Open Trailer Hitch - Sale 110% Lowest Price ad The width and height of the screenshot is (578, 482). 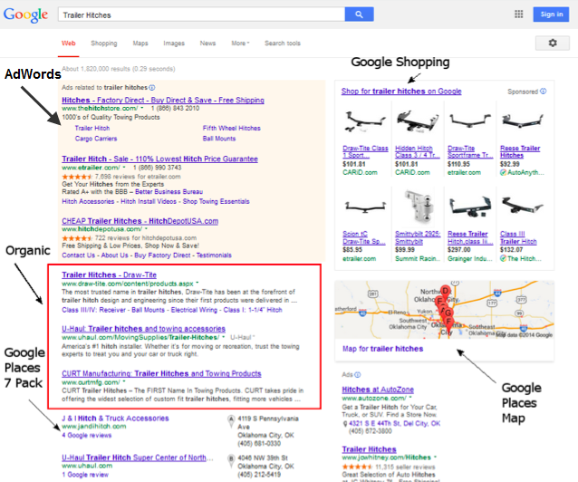[x=160, y=159]
